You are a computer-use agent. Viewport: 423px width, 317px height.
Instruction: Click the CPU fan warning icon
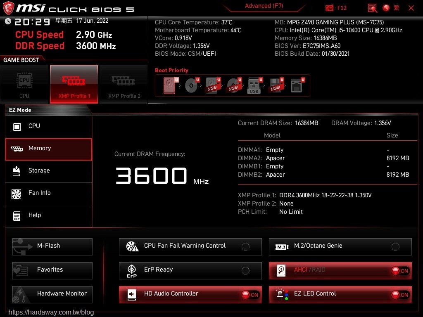point(132,246)
